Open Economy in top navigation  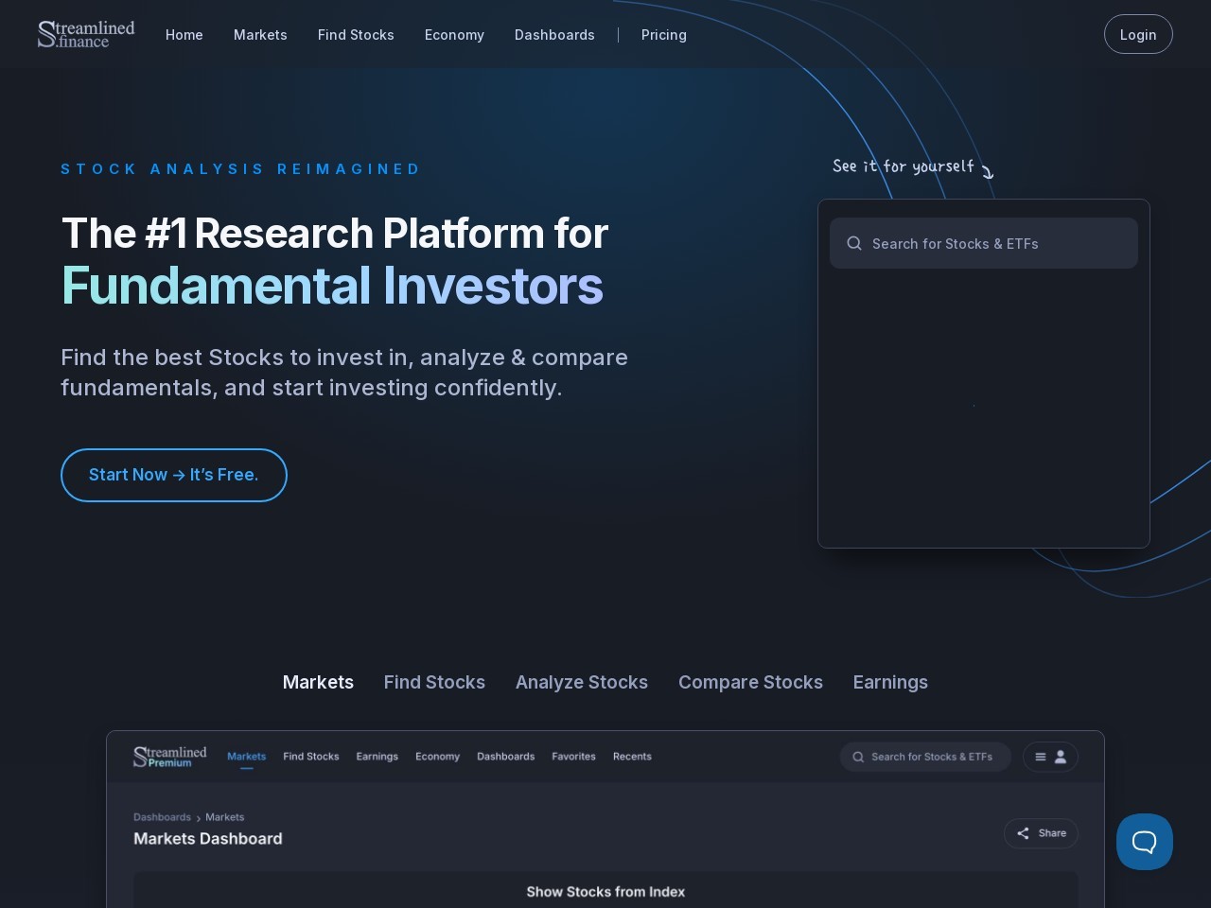pos(454,35)
